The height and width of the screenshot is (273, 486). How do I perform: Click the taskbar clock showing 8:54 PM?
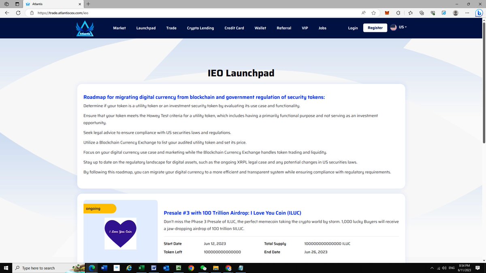click(x=465, y=268)
